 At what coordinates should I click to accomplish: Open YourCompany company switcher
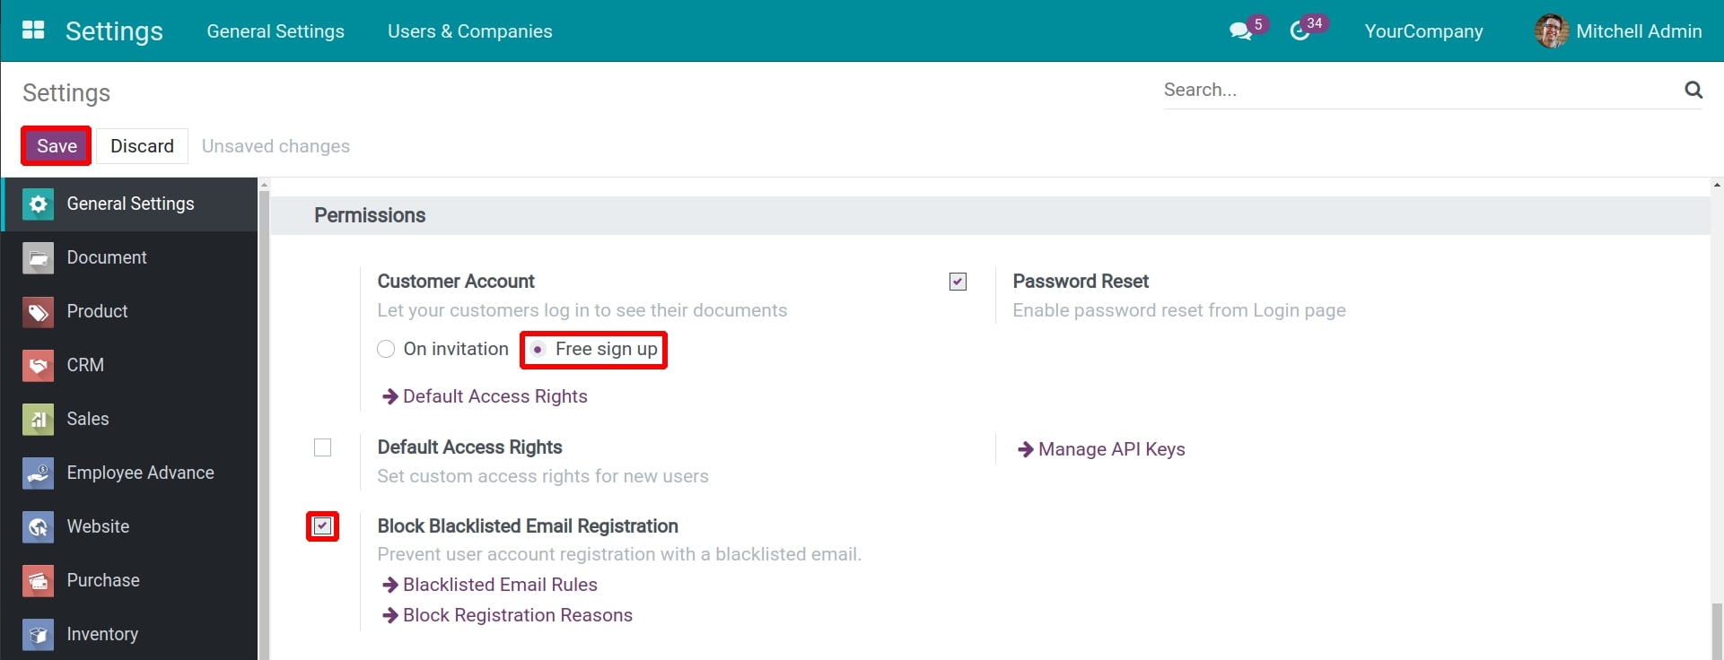click(1423, 31)
